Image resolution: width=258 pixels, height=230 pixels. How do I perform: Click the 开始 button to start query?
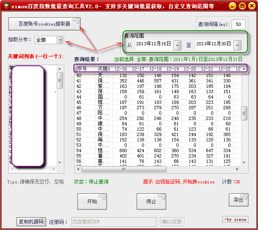pyautogui.click(x=92, y=201)
